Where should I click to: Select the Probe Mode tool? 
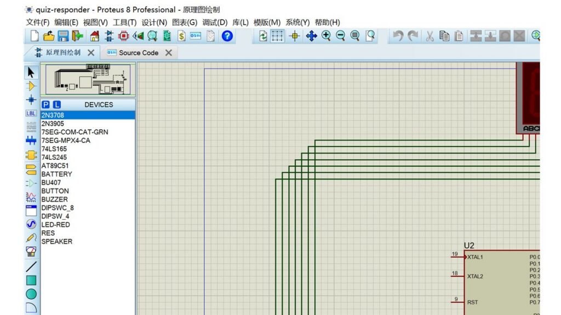[31, 238]
